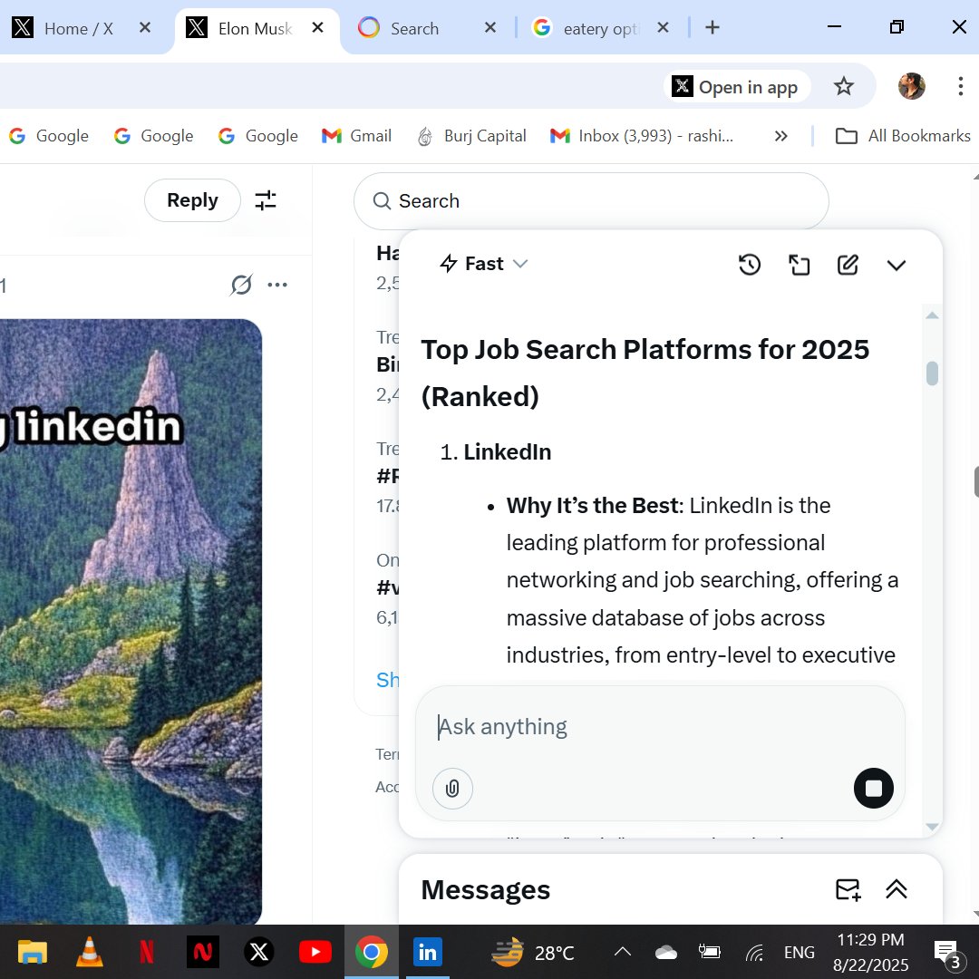Click Chrome taskbar icon
The image size is (979, 979).
(x=371, y=952)
